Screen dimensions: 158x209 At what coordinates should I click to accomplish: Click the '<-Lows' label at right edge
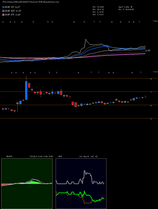tap(155, 72)
